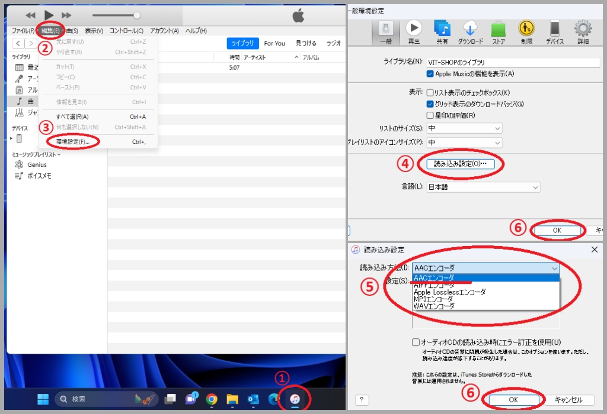Go back with the left arrow button
Screen dimensions: 607x414
click(18, 43)
